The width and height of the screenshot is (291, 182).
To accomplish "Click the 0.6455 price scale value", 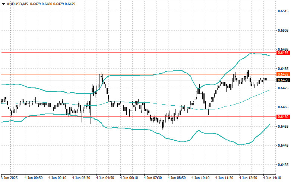I will click(283, 127).
